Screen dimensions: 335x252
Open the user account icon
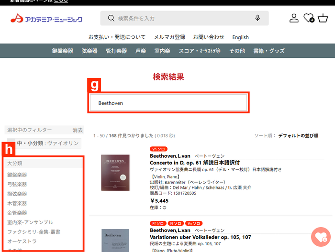pyautogui.click(x=294, y=18)
